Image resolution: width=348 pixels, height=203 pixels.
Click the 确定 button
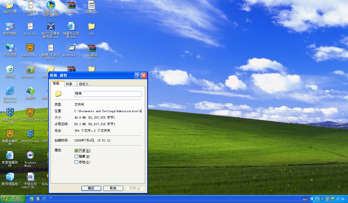(x=91, y=188)
